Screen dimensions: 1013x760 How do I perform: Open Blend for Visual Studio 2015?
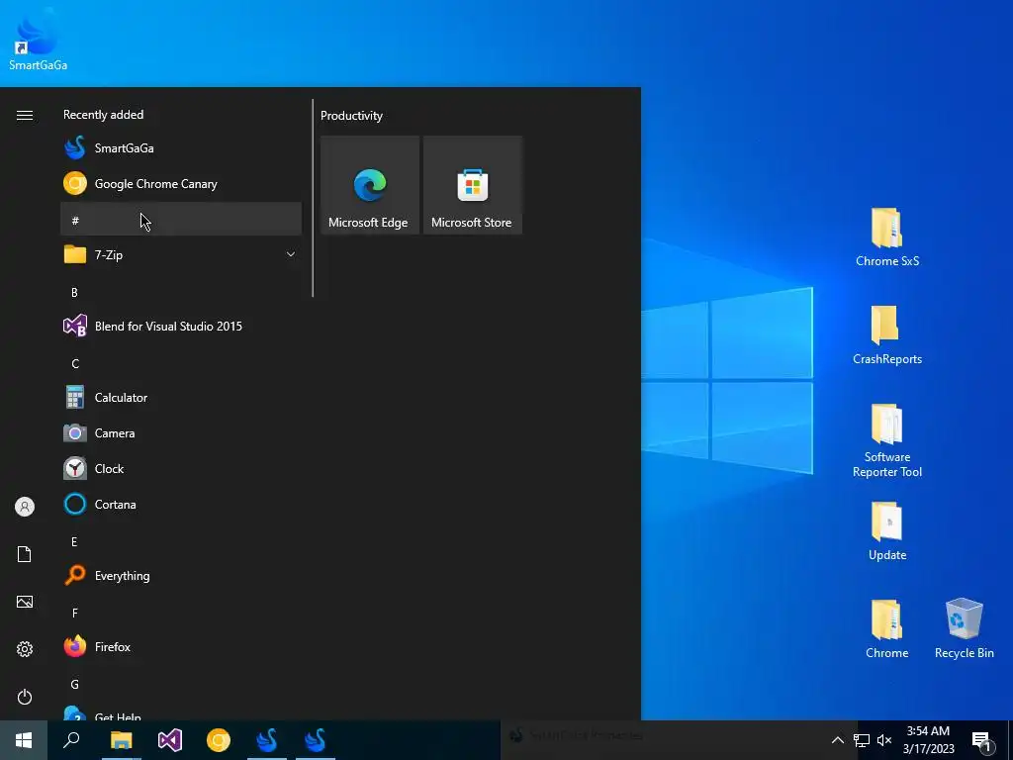pos(181,326)
